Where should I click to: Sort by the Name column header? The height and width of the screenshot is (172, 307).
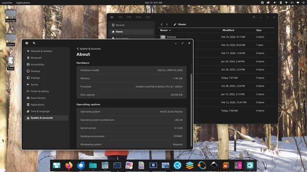[x=165, y=30]
